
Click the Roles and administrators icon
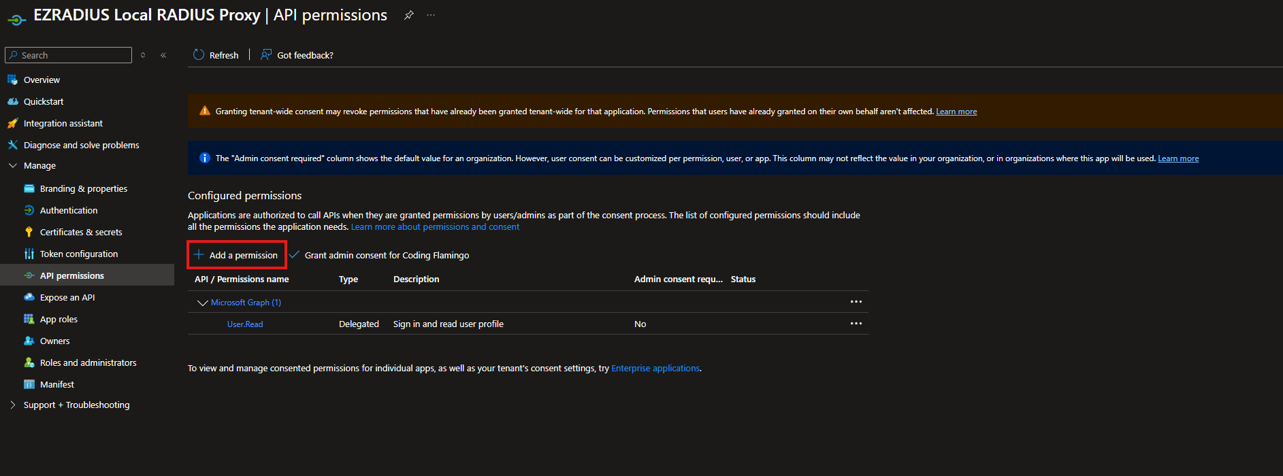click(x=29, y=362)
